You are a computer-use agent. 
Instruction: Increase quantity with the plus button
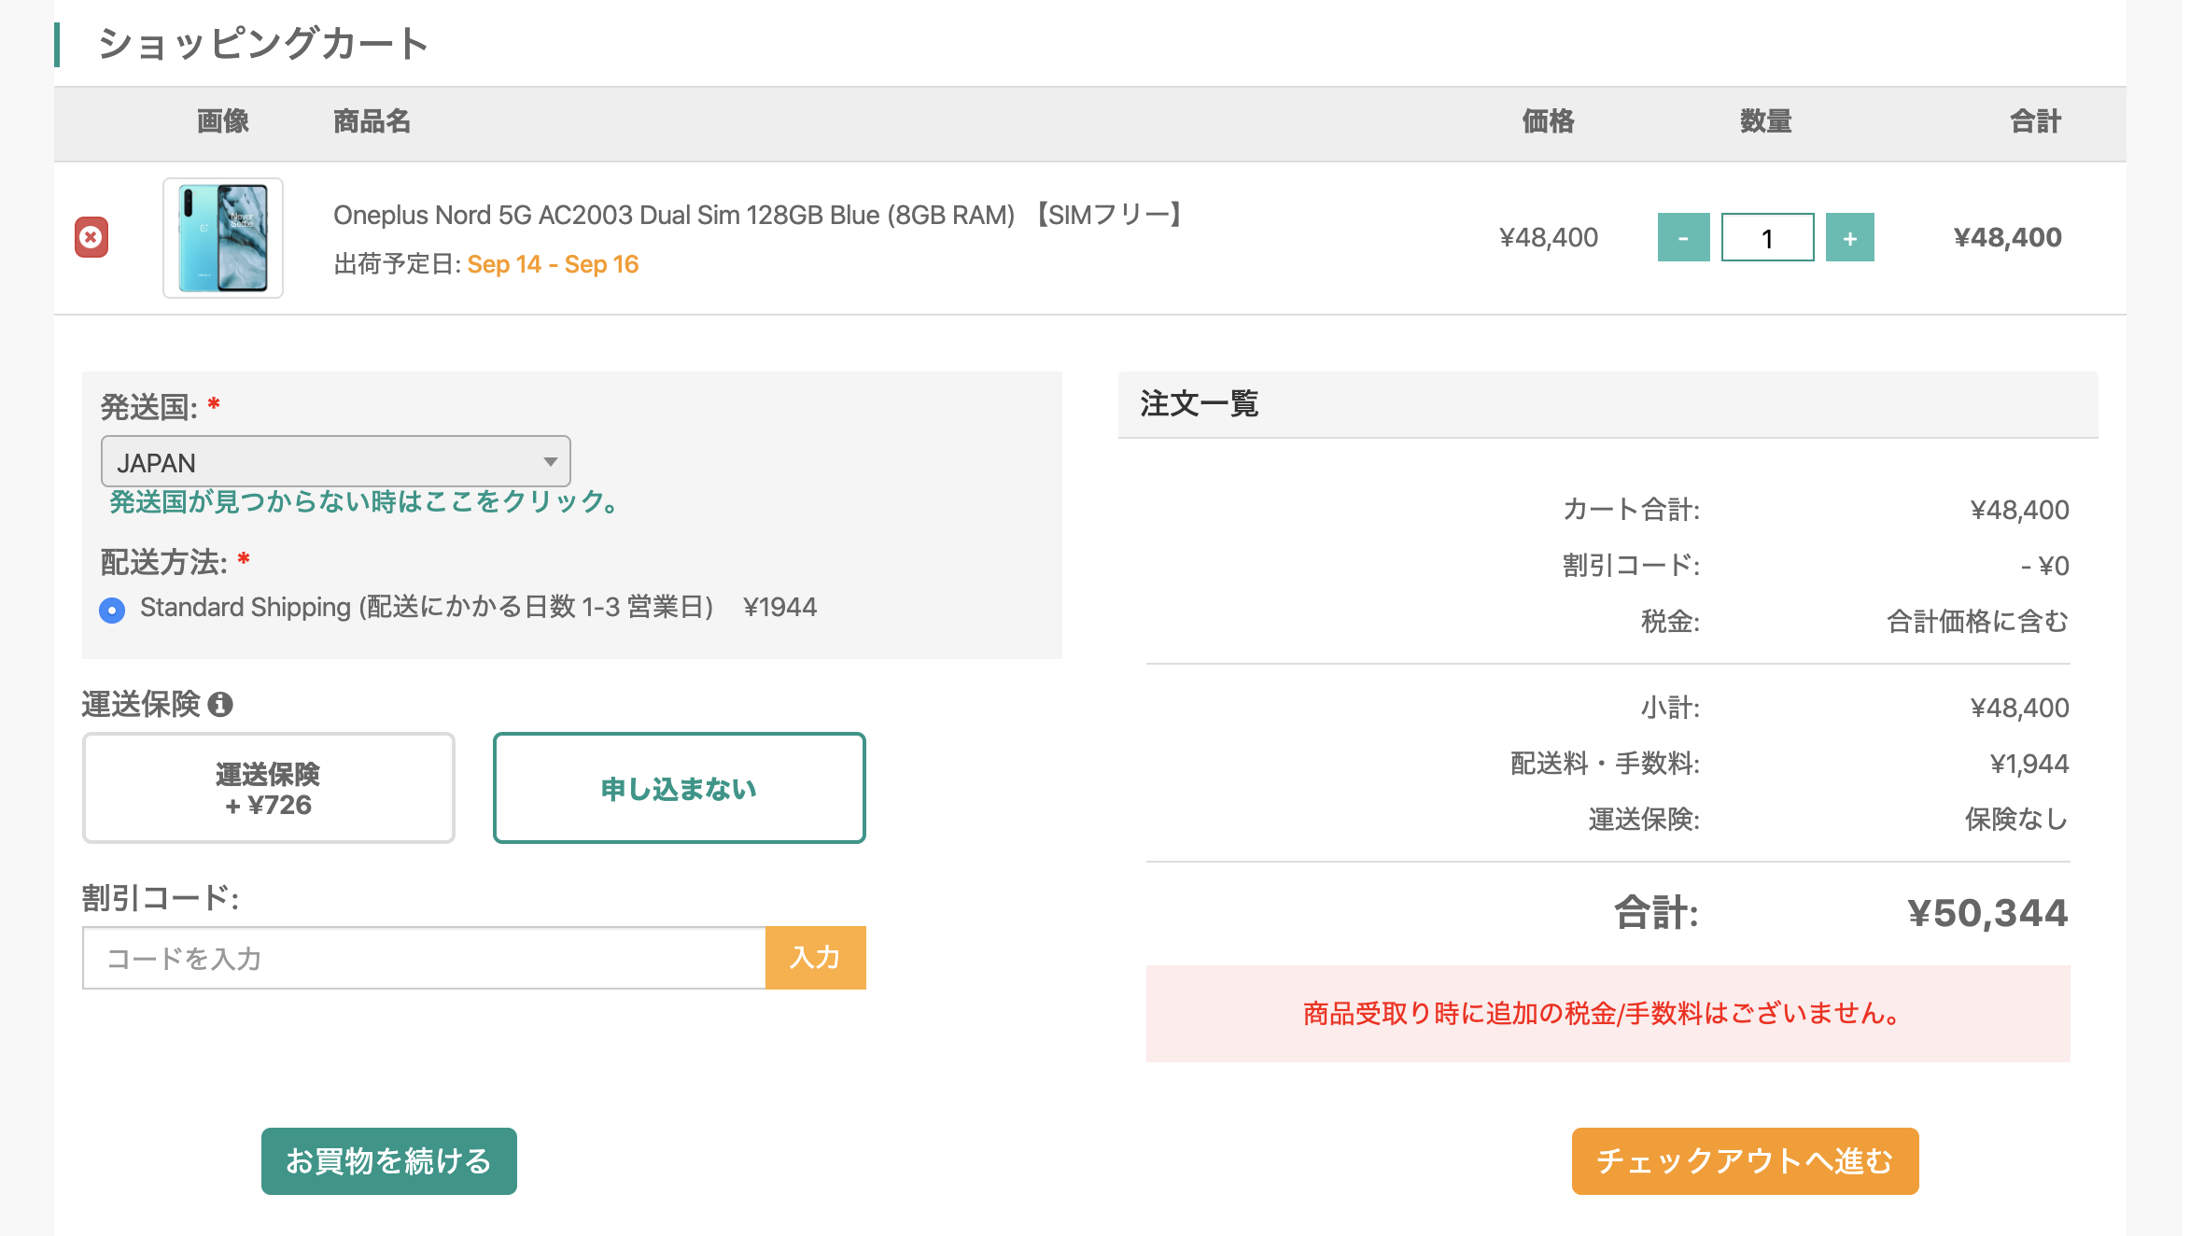click(1849, 237)
